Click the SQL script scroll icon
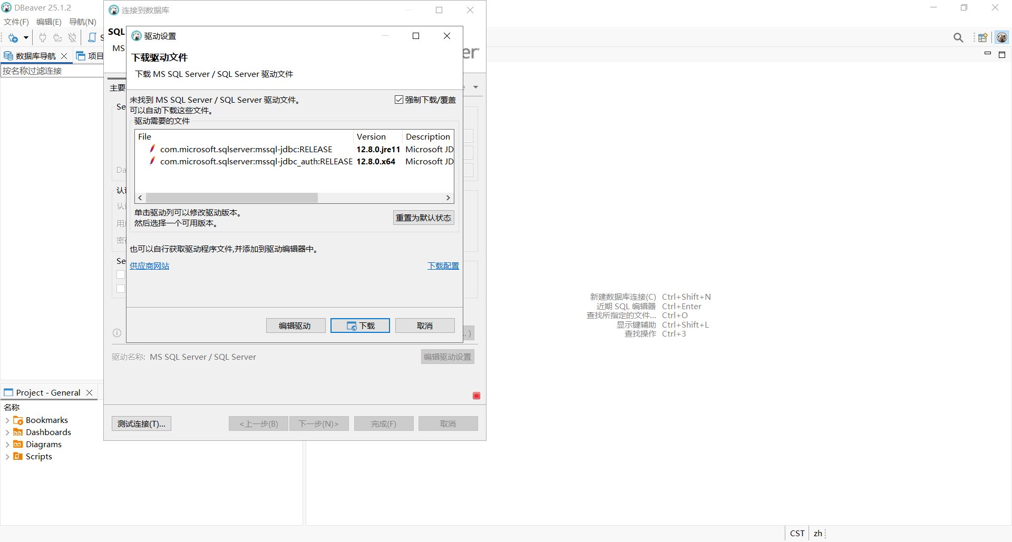Viewport: 1012px width, 542px height. pos(92,38)
